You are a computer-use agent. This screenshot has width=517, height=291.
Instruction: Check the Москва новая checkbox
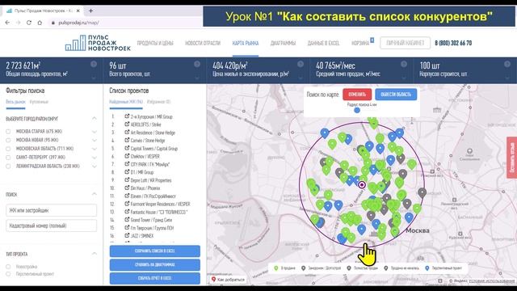click(8, 140)
